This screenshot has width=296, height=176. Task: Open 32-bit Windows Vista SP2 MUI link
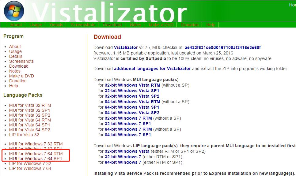pyautogui.click(x=132, y=96)
